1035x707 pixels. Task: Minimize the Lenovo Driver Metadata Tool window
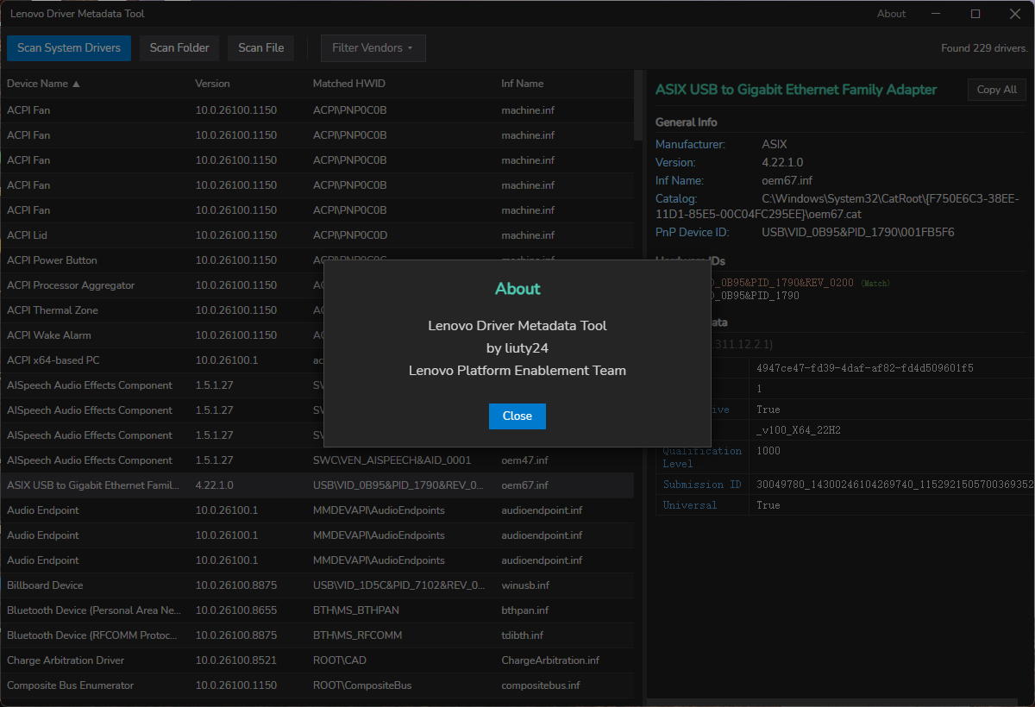coord(936,14)
